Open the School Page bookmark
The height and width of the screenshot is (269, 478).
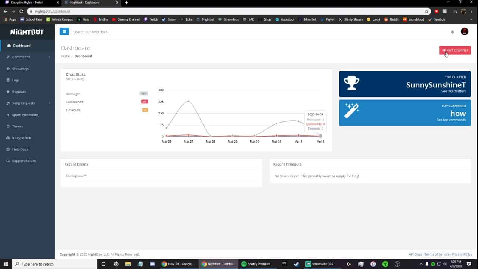tap(31, 19)
